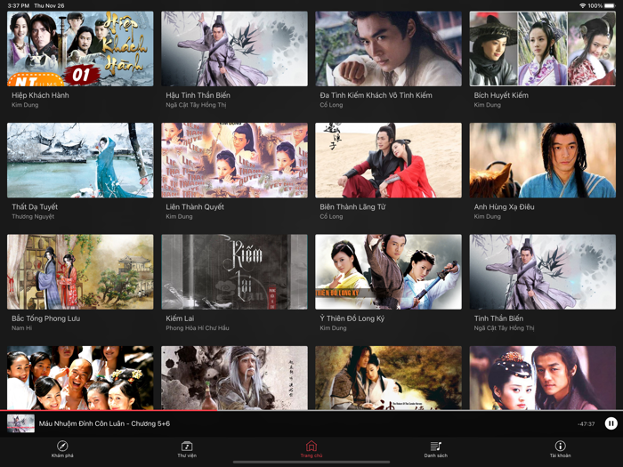Open now playing title Máu Nhuộm Đình Côn Luân

(104, 423)
